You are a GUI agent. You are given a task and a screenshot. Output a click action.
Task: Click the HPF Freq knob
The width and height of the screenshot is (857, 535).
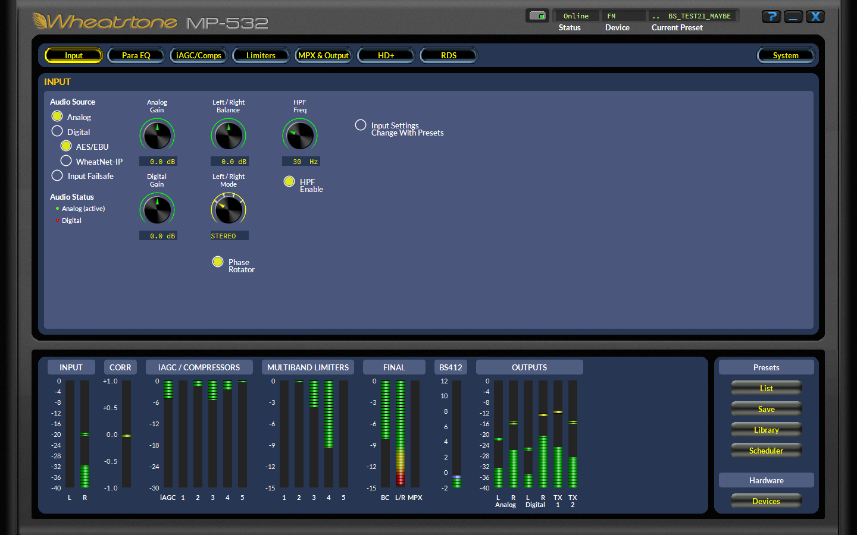[x=300, y=135]
